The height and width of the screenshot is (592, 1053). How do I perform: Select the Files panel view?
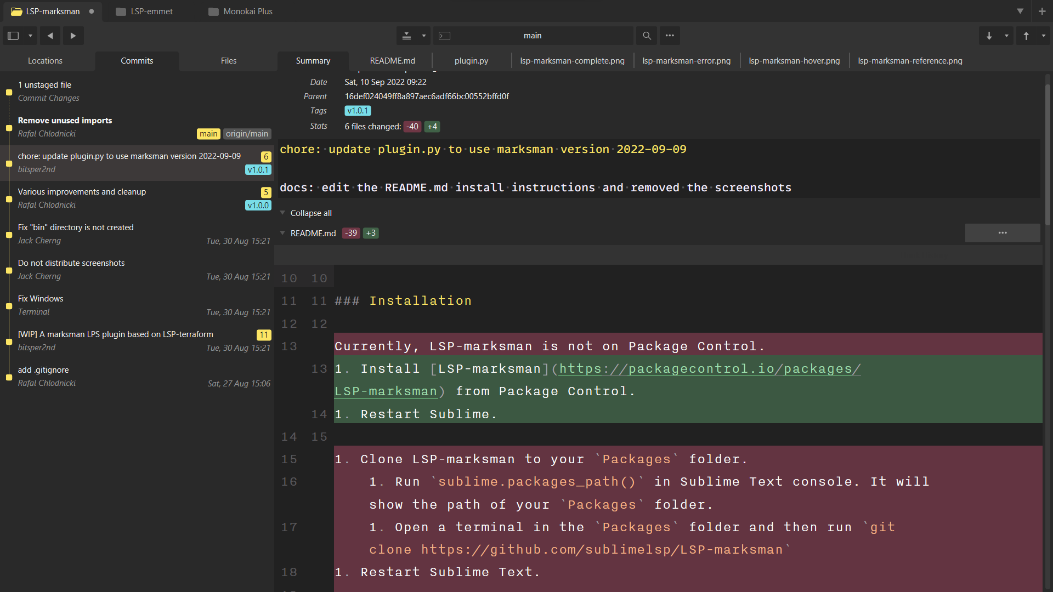pyautogui.click(x=228, y=60)
